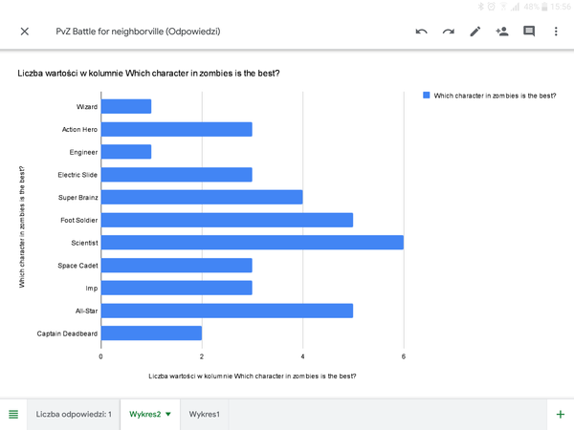Viewport: 574px width, 430px height.
Task: Expand the Wykres2 tab dropdown arrow
Action: [168, 415]
